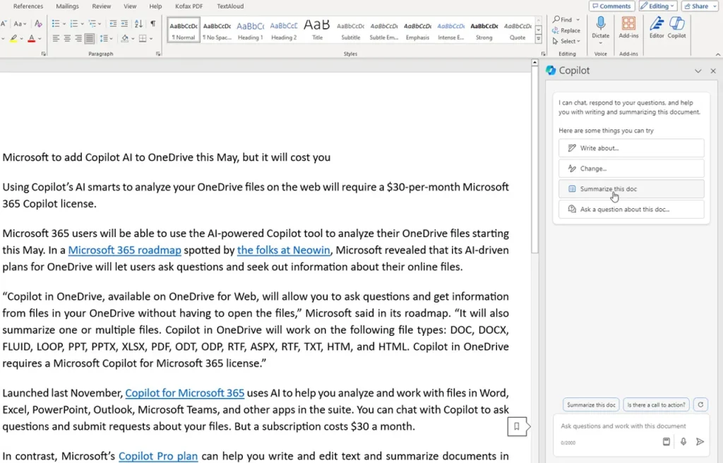Open the Editor tool
The height and width of the screenshot is (463, 723).
click(x=657, y=28)
